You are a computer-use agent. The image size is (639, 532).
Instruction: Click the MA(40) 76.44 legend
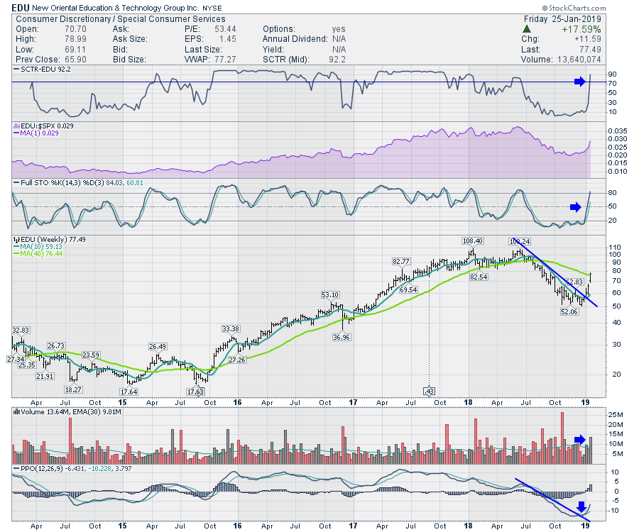38,254
